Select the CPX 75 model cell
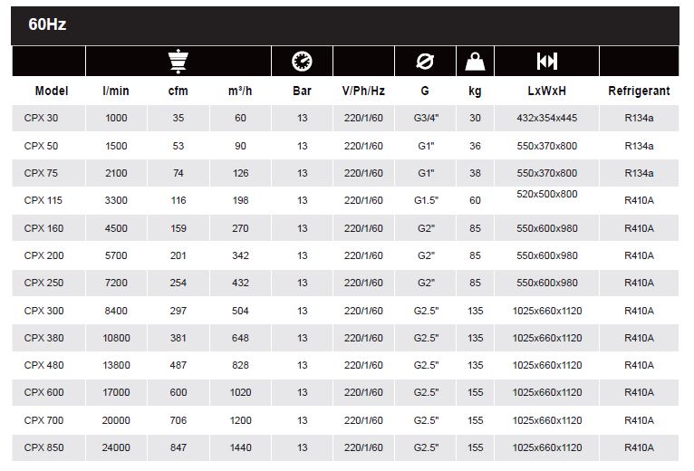This screenshot has width=694, height=471. pyautogui.click(x=48, y=173)
